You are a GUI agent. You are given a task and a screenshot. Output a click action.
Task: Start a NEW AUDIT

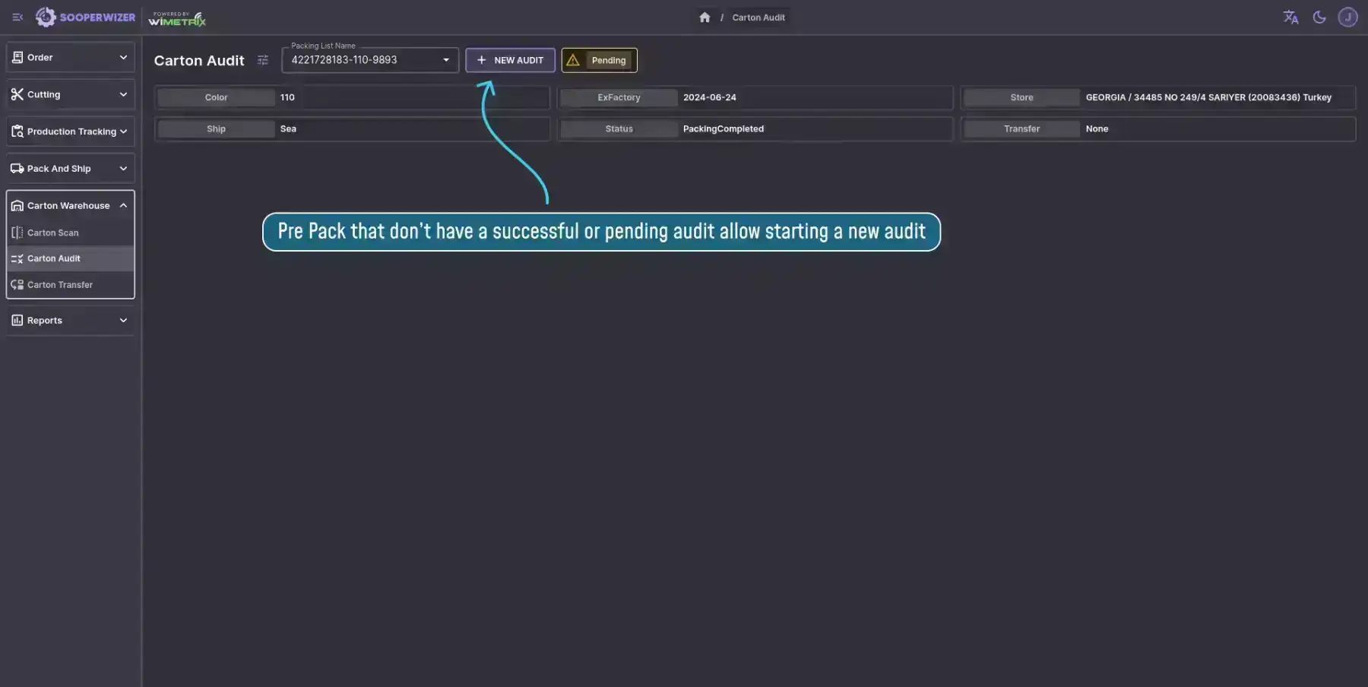pyautogui.click(x=510, y=60)
